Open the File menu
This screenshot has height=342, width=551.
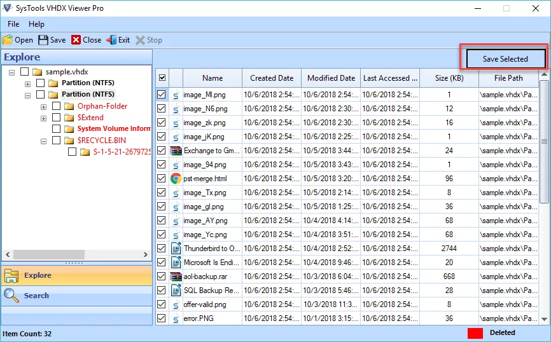(x=13, y=24)
